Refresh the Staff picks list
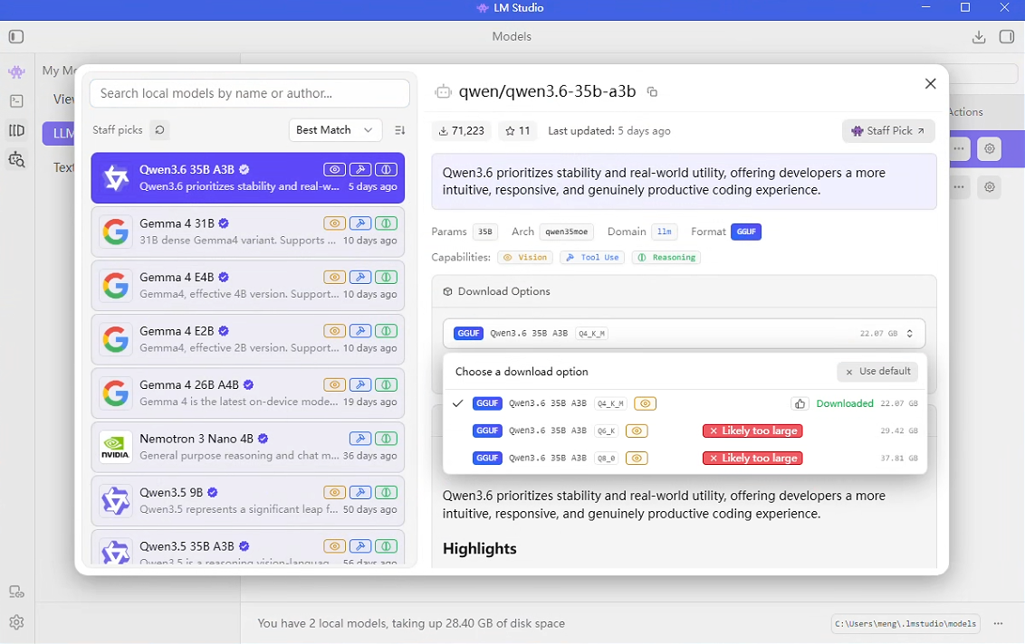The width and height of the screenshot is (1025, 644). coord(159,130)
